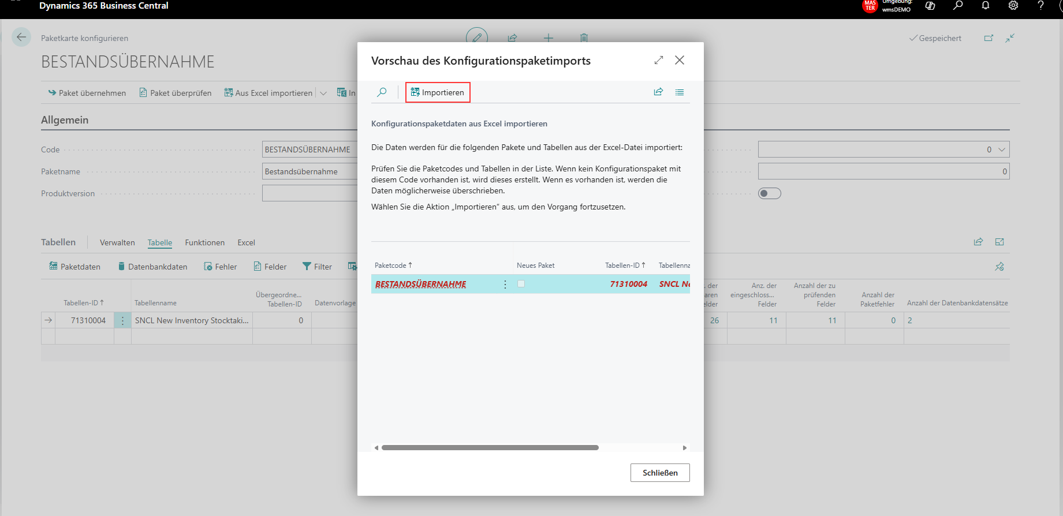Viewport: 1063px width, 516px height.
Task: Sort by the Tabellen-ID column in the dialog
Action: coord(625,266)
